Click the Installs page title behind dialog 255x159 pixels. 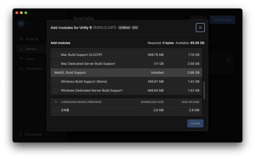pos(84,18)
